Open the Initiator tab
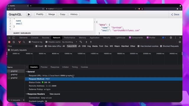The width and height of the screenshot is (189, 106). (65, 67)
